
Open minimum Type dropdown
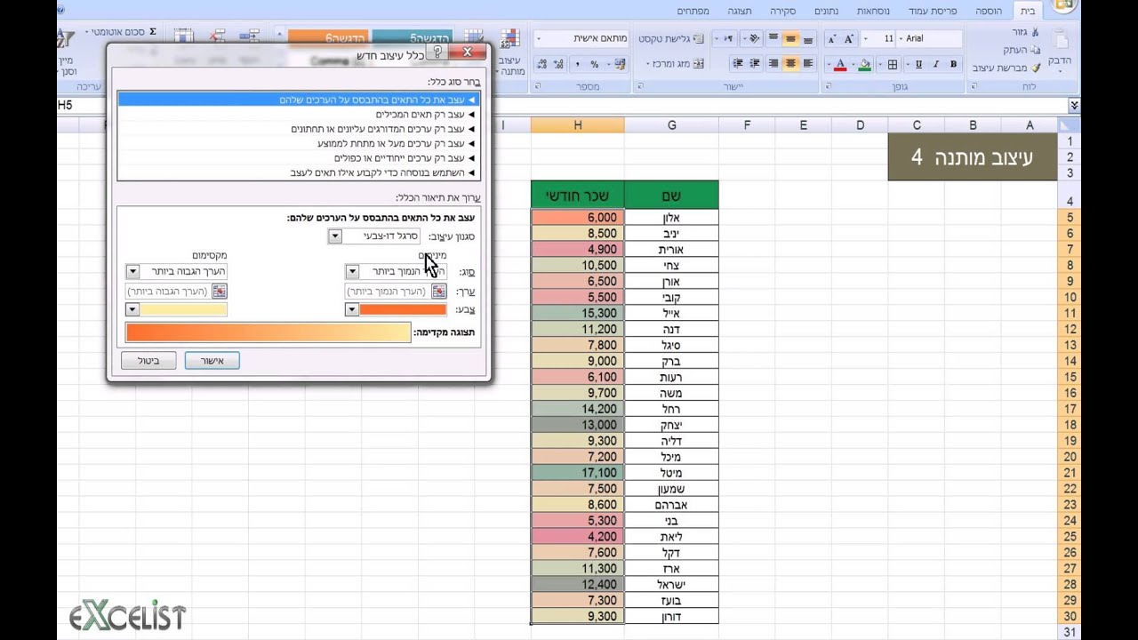[352, 271]
